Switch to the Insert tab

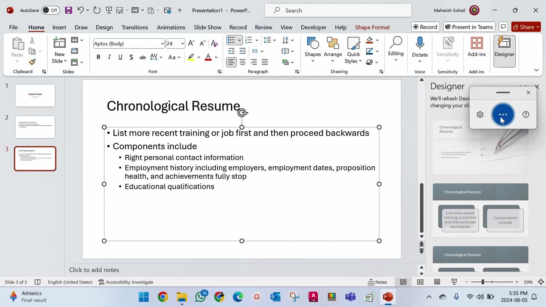coord(59,27)
